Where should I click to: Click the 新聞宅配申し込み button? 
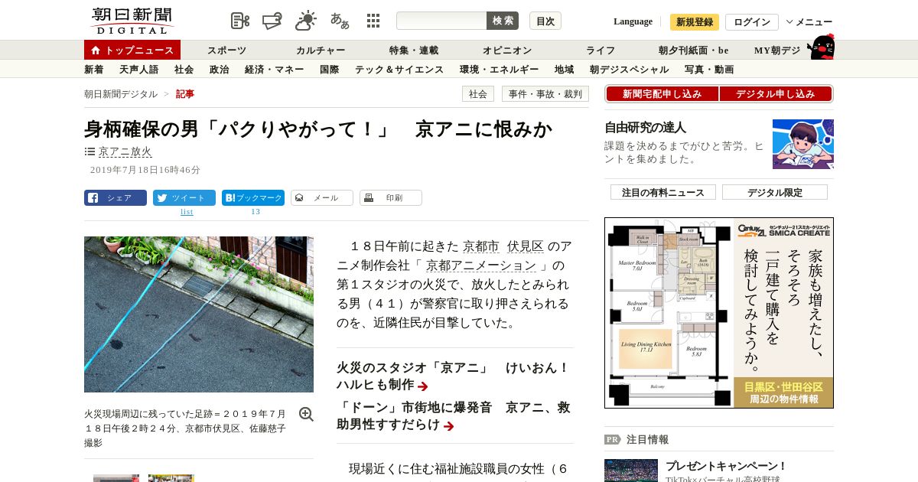tap(662, 93)
